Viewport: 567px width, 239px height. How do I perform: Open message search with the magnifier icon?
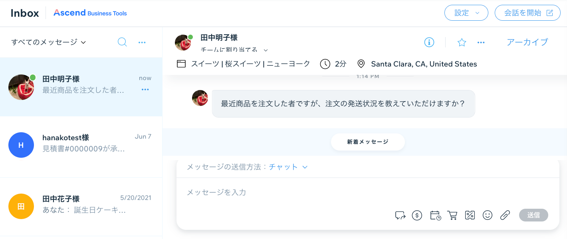click(122, 42)
